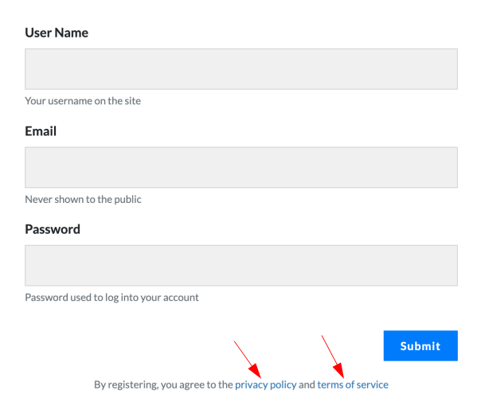Click the red arrow pointing at privacy policy
The width and height of the screenshot is (485, 417).
(x=247, y=358)
